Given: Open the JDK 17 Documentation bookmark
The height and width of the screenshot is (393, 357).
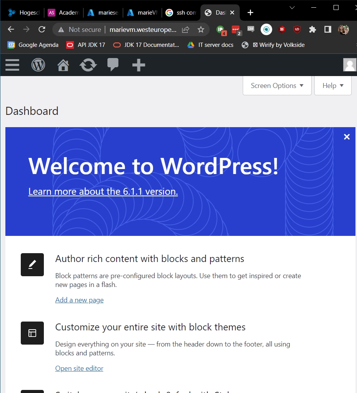Looking at the screenshot, I should coord(146,45).
